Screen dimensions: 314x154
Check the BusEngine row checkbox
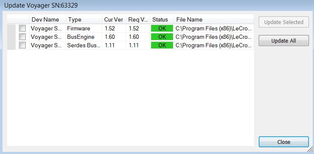click(x=22, y=37)
